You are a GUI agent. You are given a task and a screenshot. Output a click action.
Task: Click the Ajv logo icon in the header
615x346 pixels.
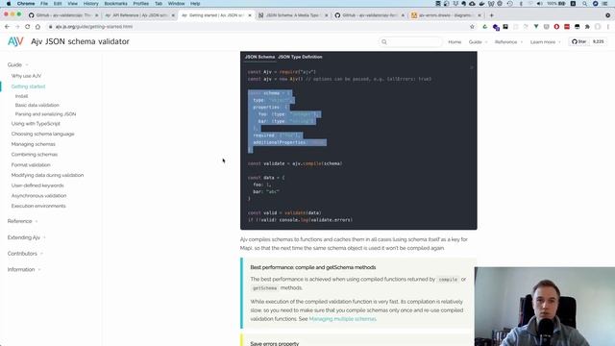click(15, 41)
